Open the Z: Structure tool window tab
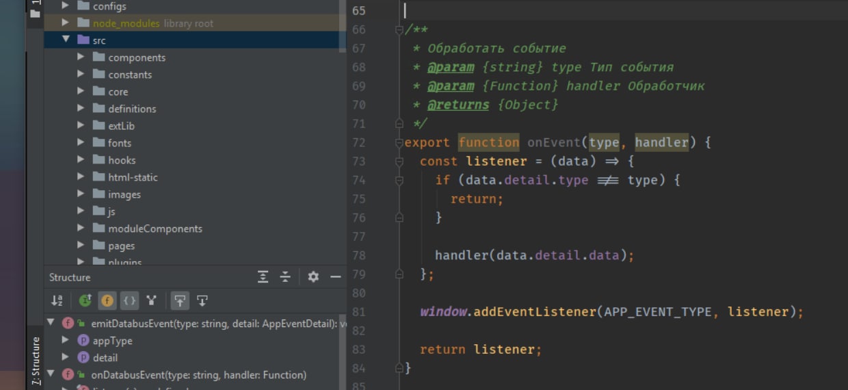Image resolution: width=848 pixels, height=390 pixels. [x=36, y=361]
